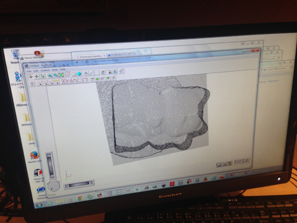Click the horizontal rotation wheel slider
Screen dimensions: 297x223
tap(79, 184)
